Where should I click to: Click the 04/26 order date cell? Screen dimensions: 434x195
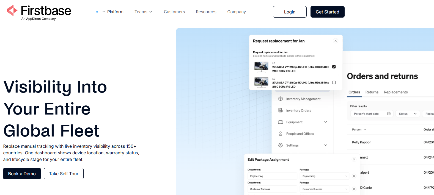coord(428,142)
